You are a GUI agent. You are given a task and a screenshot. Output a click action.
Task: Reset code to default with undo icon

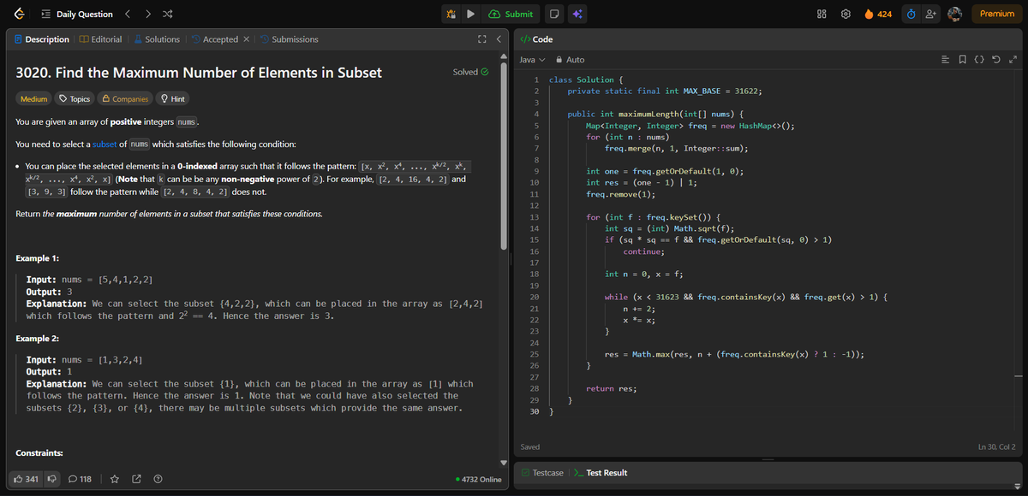pos(997,60)
